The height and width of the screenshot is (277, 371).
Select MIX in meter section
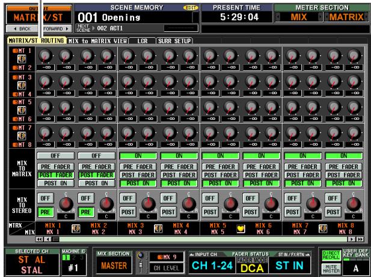(299, 17)
